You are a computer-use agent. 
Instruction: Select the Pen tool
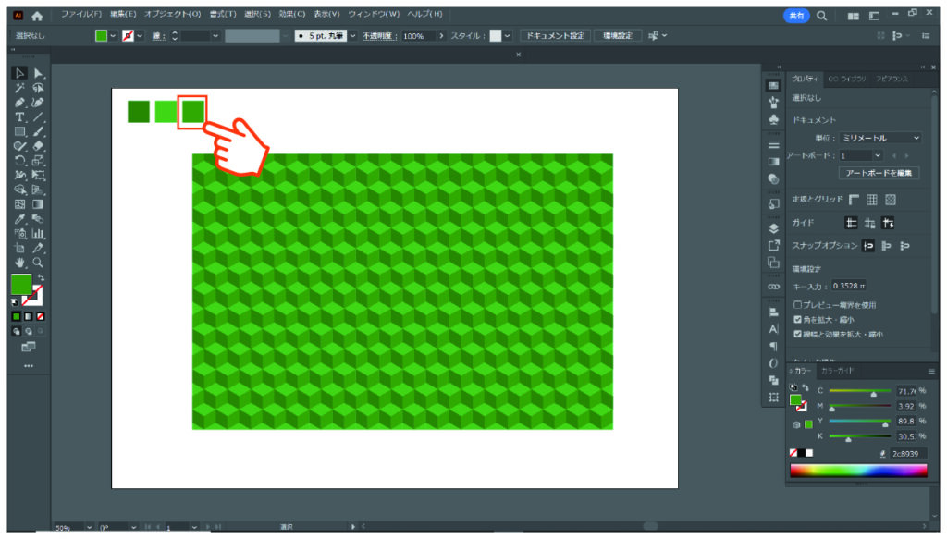[x=19, y=103]
